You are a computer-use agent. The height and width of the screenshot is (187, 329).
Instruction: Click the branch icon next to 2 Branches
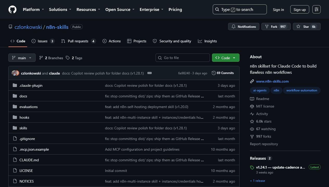coord(41,58)
